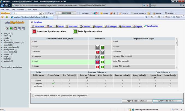This screenshot has width=185, height=111.
Task: Click Structure sync S icon for course row
Action: pos(97,47)
